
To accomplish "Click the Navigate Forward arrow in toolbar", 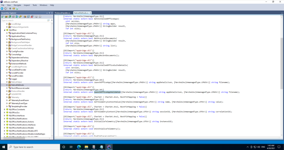I will click(6, 9).
